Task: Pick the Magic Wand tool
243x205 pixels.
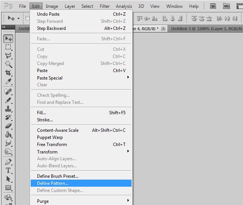Action: point(8,64)
